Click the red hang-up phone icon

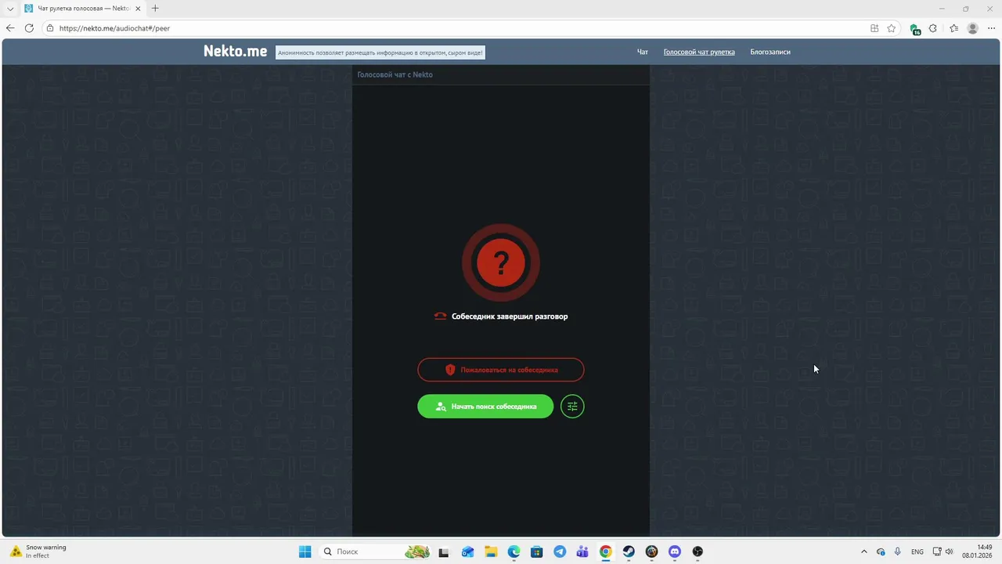440,316
